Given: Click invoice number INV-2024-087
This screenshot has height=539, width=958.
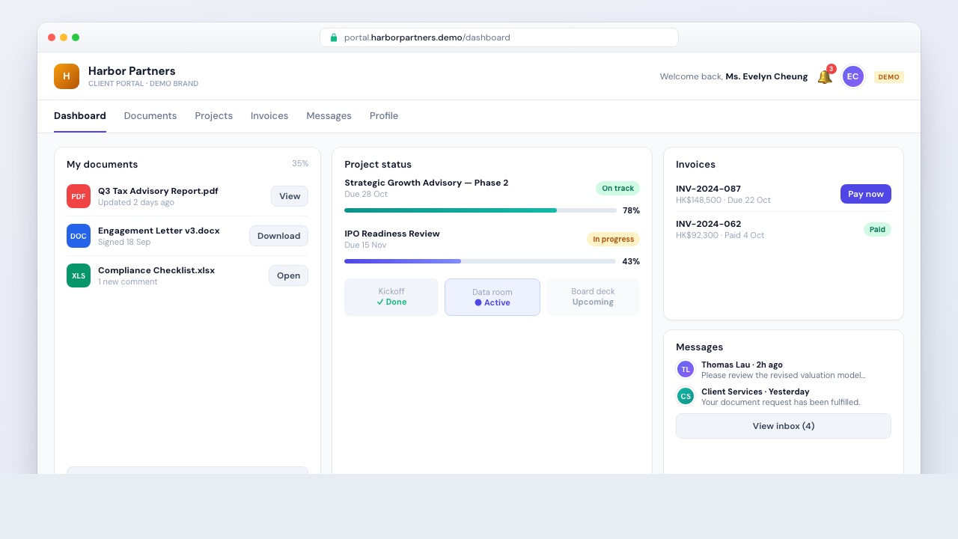Looking at the screenshot, I should coord(709,189).
